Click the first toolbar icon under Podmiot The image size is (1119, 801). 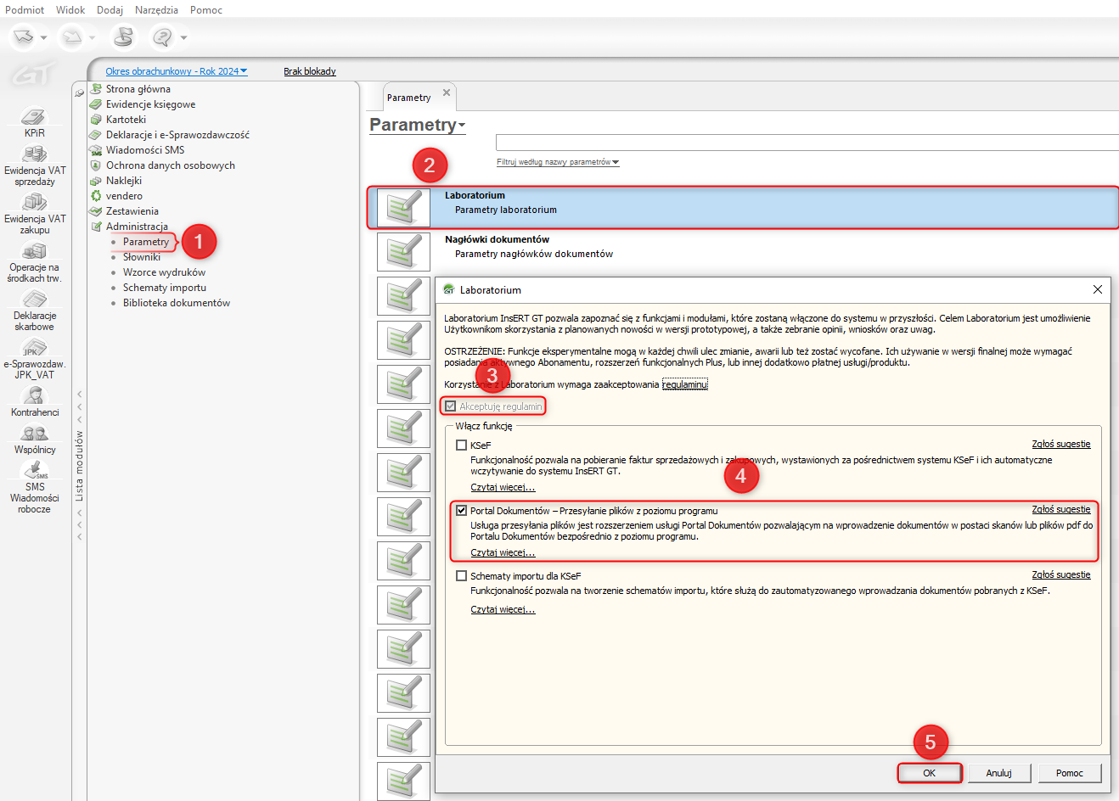click(x=23, y=36)
